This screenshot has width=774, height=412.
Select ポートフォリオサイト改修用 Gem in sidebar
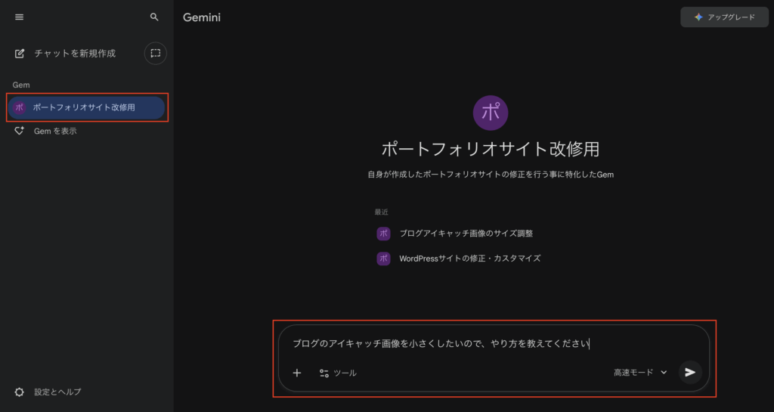pyautogui.click(x=84, y=107)
